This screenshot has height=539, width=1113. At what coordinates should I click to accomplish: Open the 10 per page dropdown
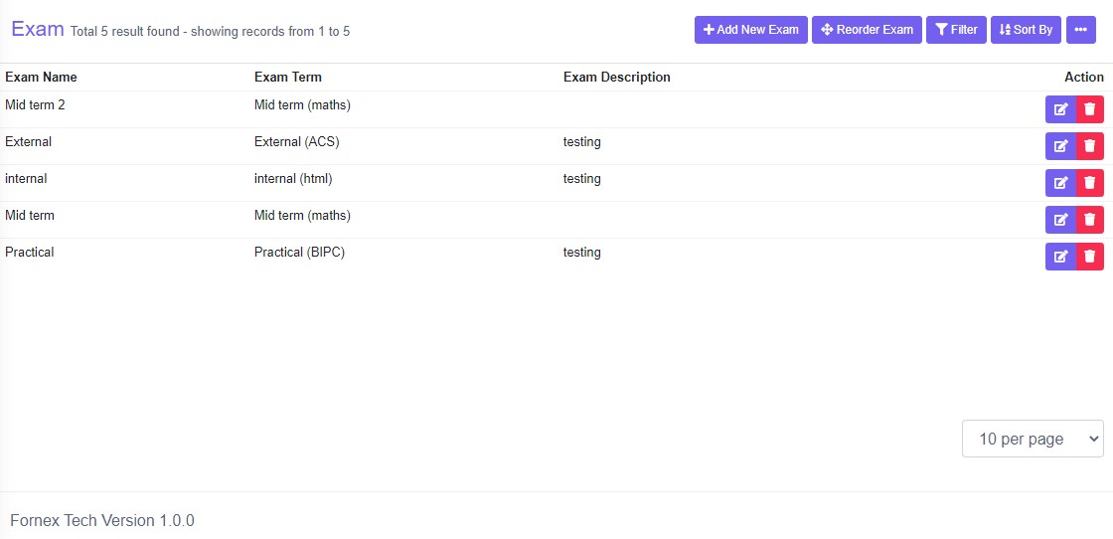pyautogui.click(x=1033, y=439)
